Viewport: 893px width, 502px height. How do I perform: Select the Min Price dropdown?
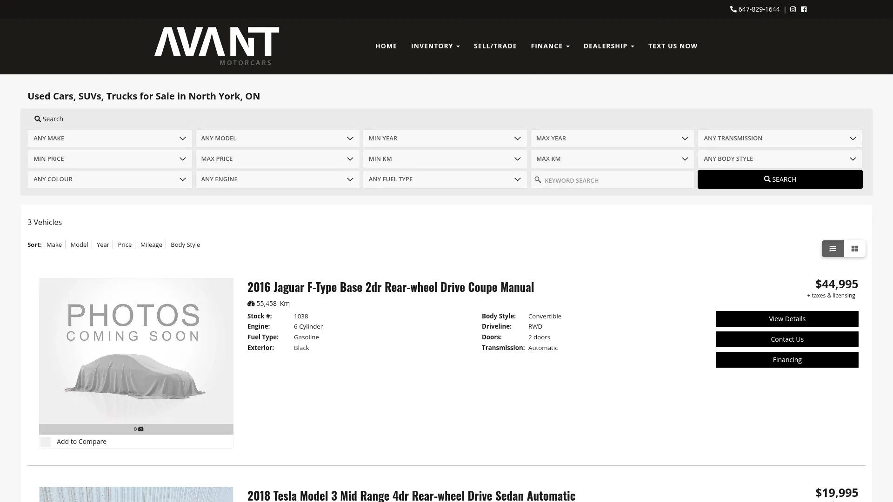pos(110,159)
